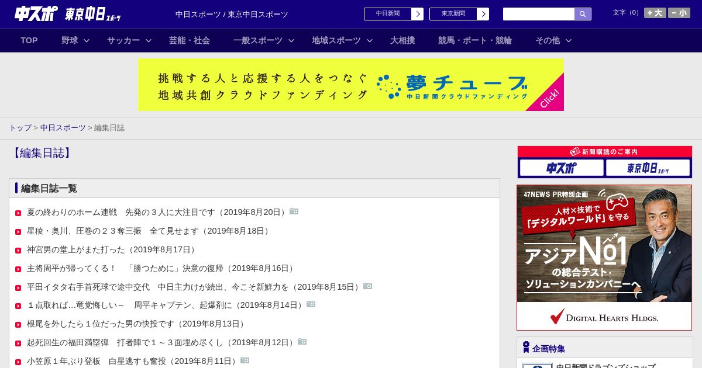Open article 小笠原１年ぶり登板
This screenshot has height=368, width=702.
[x=132, y=362]
